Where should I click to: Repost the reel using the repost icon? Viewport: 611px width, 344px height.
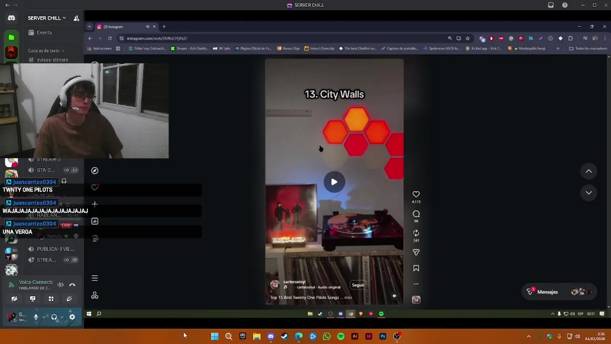(x=416, y=233)
